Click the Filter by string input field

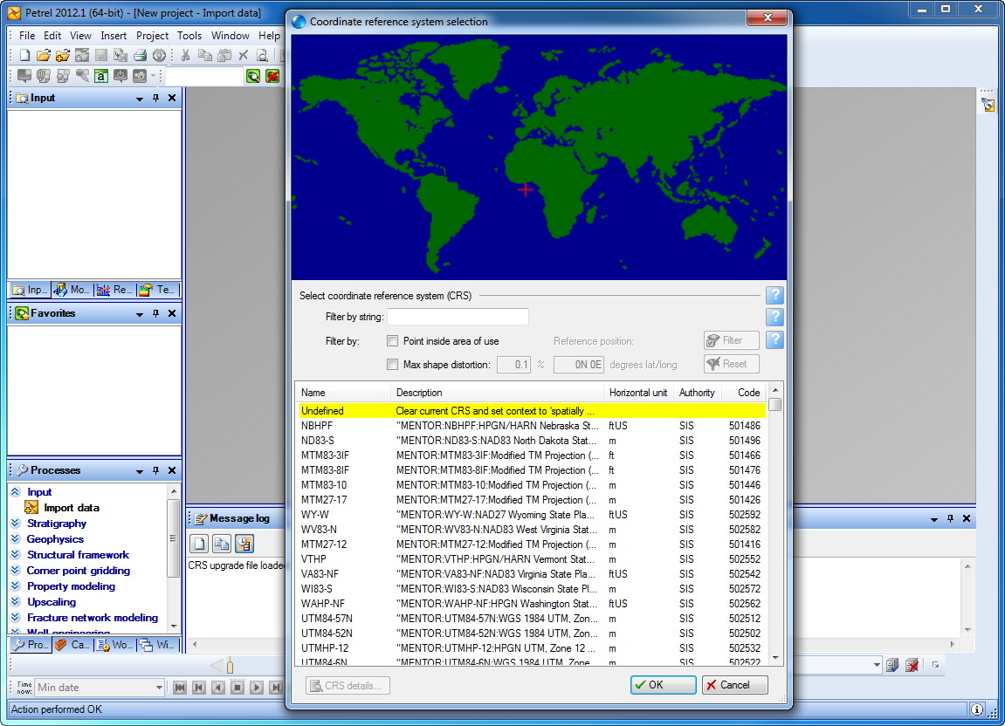coord(458,317)
